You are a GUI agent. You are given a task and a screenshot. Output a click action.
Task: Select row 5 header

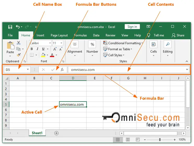(6, 104)
